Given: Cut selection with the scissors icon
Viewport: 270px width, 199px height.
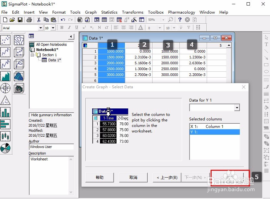Looking at the screenshot, I should (39, 20).
